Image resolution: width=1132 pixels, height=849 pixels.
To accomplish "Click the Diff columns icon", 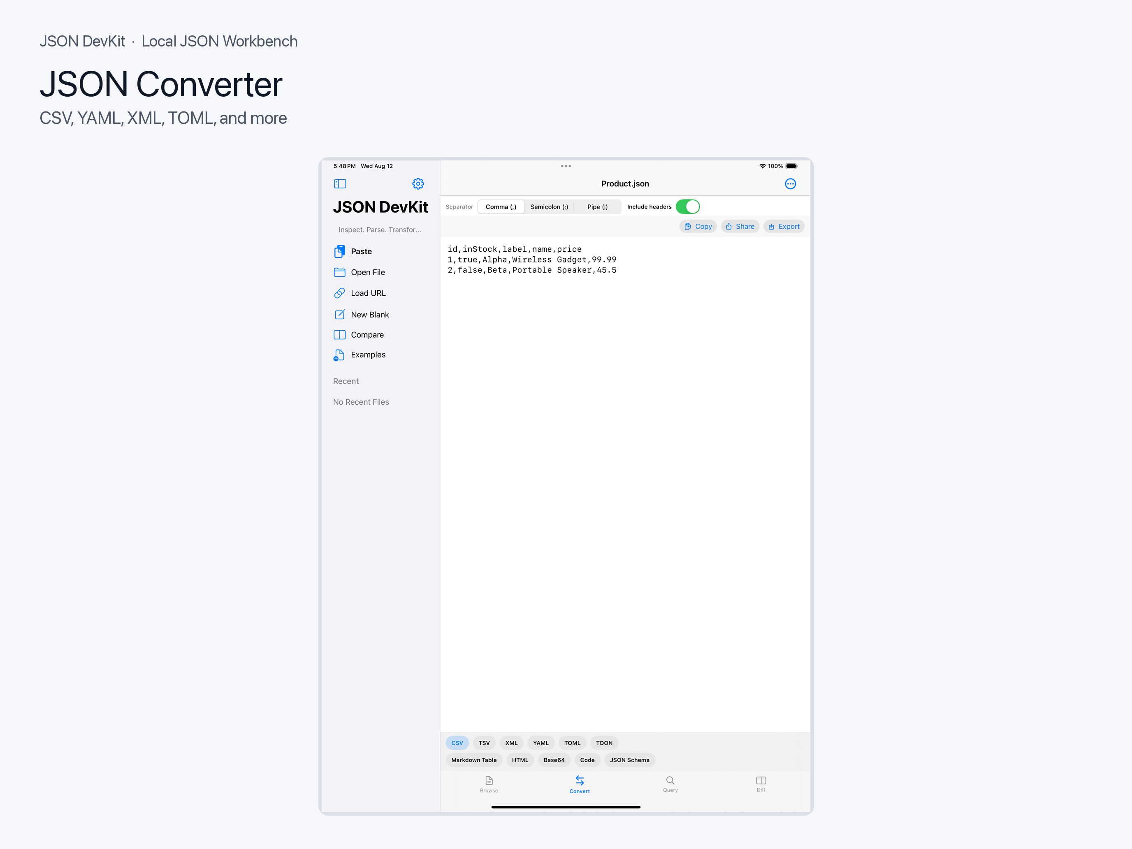I will [761, 780].
